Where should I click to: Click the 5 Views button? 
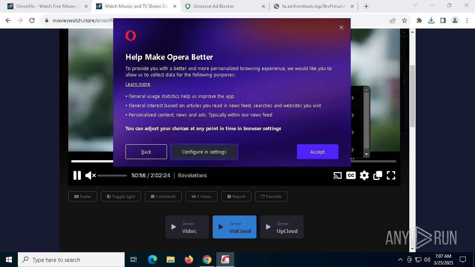(202, 197)
